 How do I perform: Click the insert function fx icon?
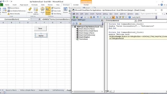[39, 19]
